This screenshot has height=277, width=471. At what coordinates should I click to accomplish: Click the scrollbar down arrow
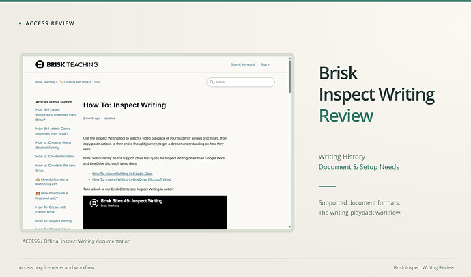pos(290,227)
